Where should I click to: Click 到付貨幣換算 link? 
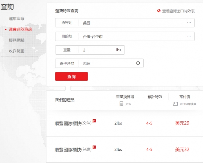click(x=188, y=104)
